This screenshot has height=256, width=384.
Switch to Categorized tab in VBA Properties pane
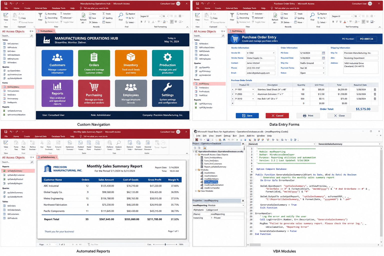(212, 210)
